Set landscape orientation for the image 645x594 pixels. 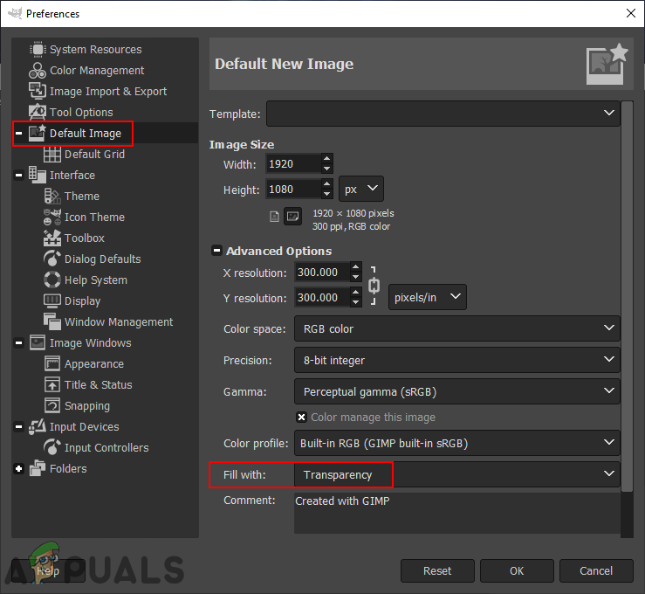(293, 216)
